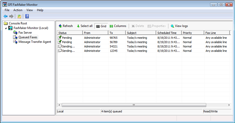235x123 pixels.
Task: Click the "Local" status bar entry
Action: [x=60, y=111]
